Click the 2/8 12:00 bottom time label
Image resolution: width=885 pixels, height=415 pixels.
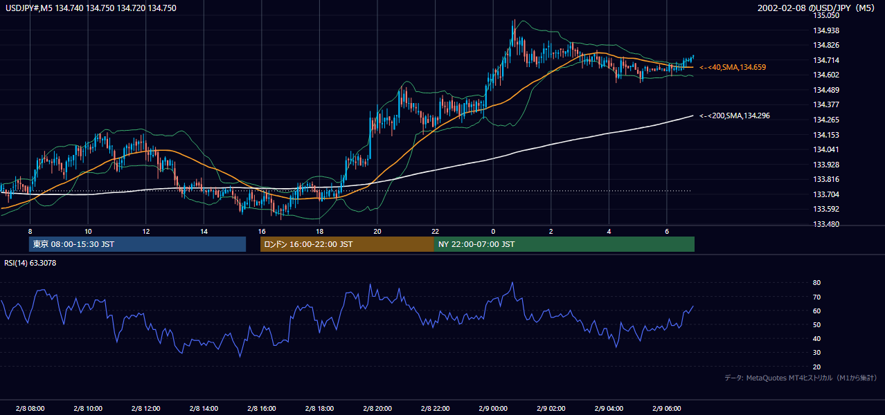(145, 408)
